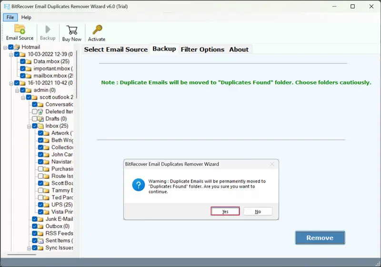Viewport: 381px width, 267px height.
Task: Close the warning dialog with X
Action: click(272, 164)
